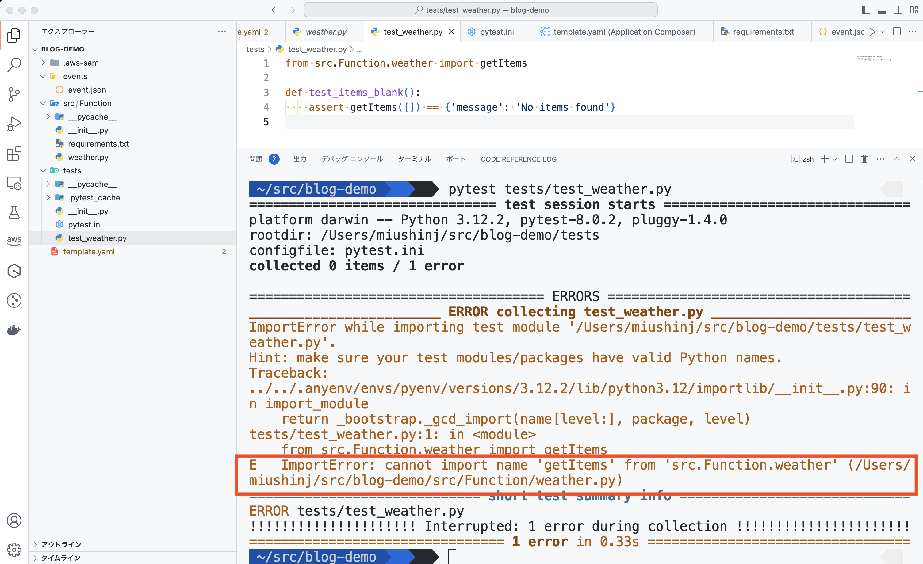Open the Explorer header More Actions ellipsis
Viewport: 923px width, 564px height.
pos(222,32)
